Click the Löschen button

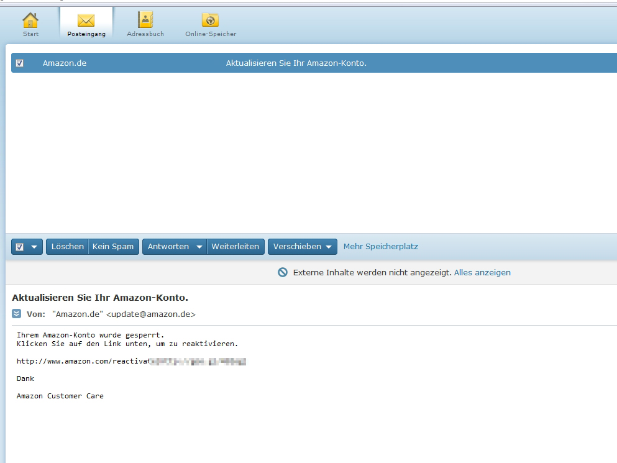tap(67, 247)
